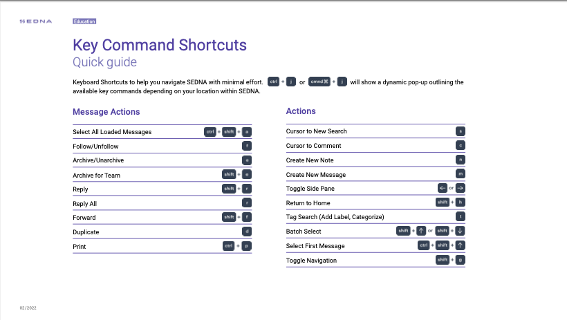567x320 pixels.
Task: Click the 'Archive for Team' text
Action: [97, 176]
